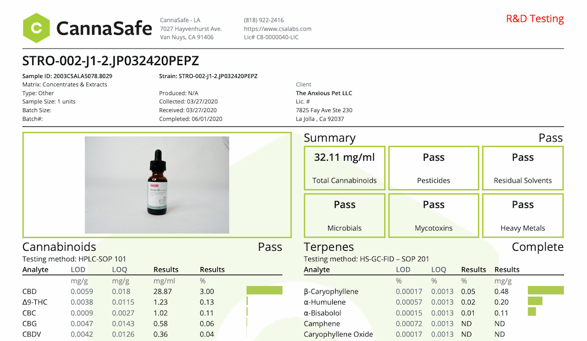Screen dimensions: 587x341
Task: Click the Δ9-THC result 1.23
Action: coord(161,302)
